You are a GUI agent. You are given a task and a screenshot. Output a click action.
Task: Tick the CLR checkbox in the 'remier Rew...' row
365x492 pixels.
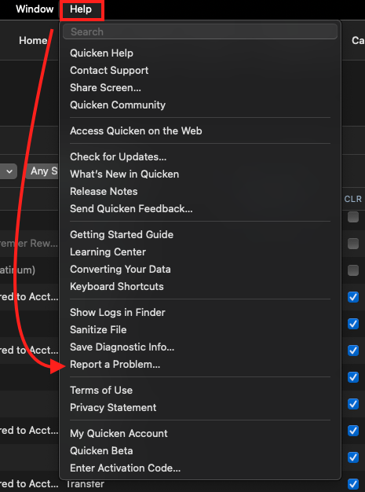click(x=353, y=244)
